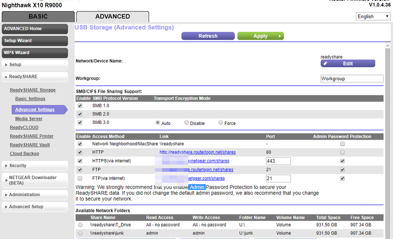The image size is (393, 239).
Task: Open Media Server settings from the sidebar
Action: click(28, 118)
